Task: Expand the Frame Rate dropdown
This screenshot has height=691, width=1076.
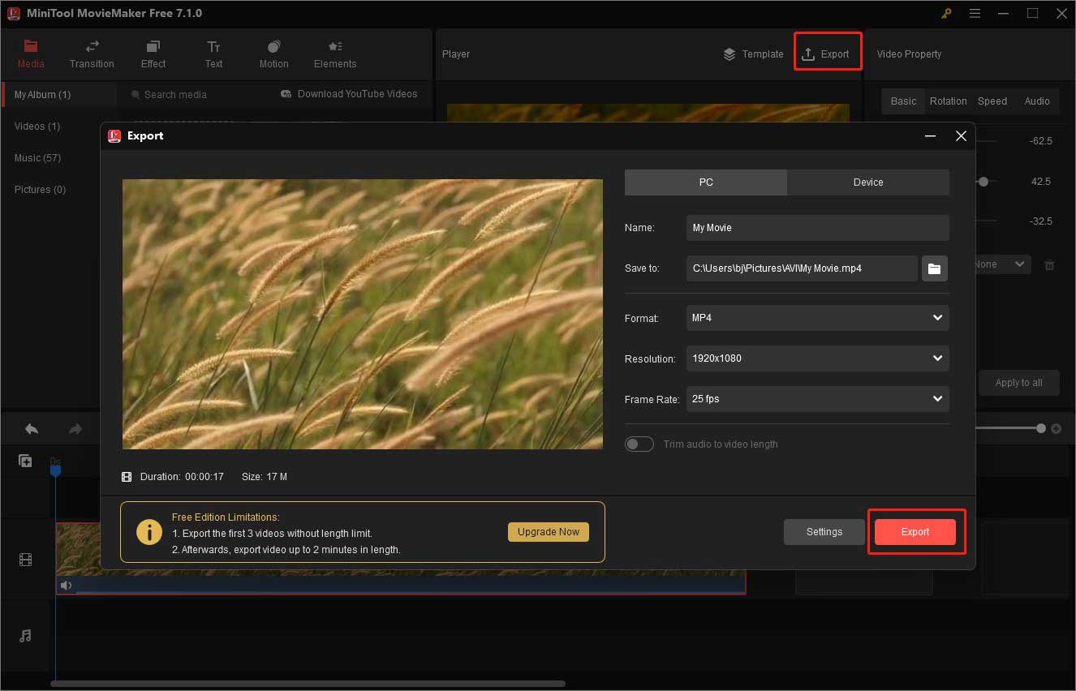Action: 816,399
